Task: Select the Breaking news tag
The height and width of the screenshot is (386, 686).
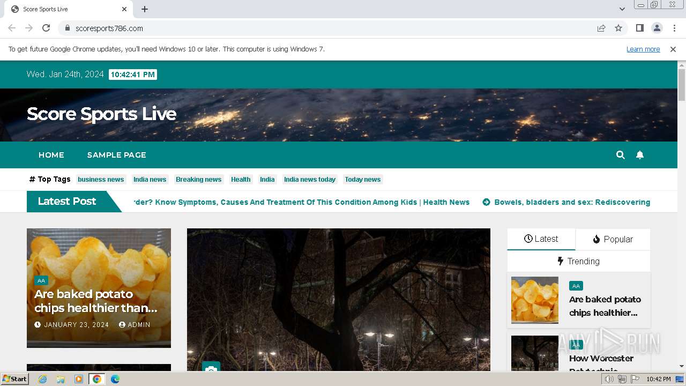Action: 199,180
